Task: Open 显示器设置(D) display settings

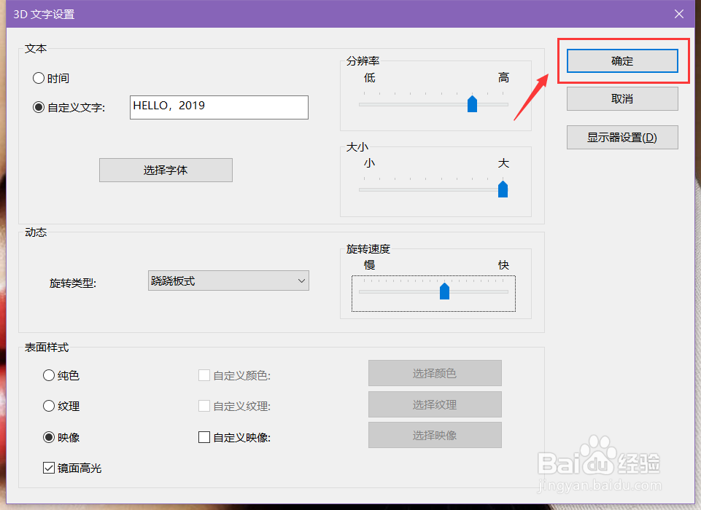Action: [622, 137]
